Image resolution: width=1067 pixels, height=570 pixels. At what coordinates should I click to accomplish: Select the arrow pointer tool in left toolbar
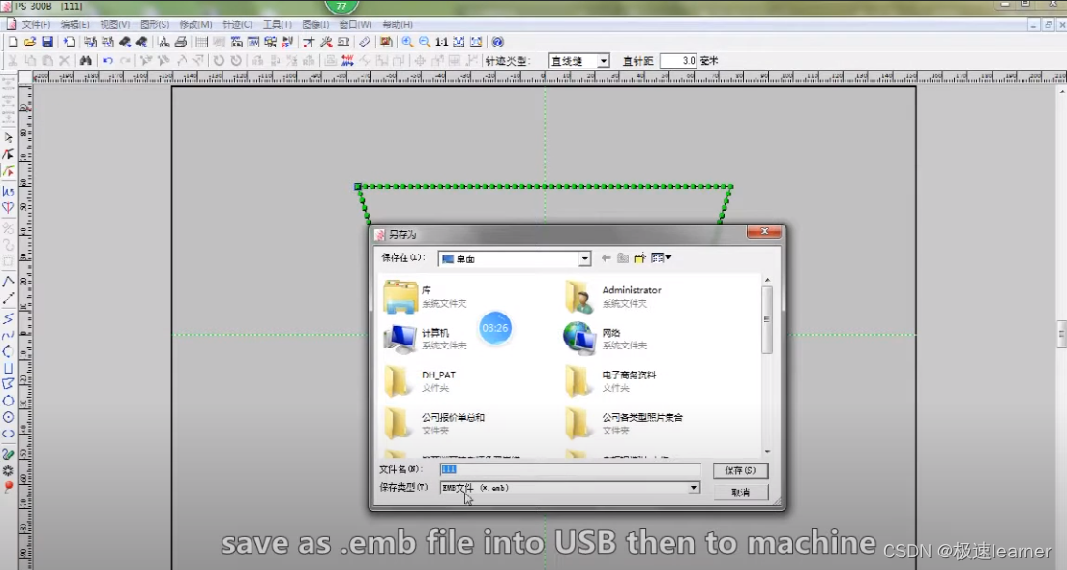tap(8, 137)
